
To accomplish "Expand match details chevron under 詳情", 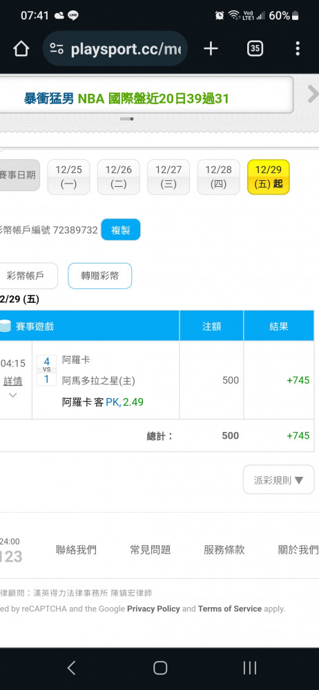I will pos(13,395).
